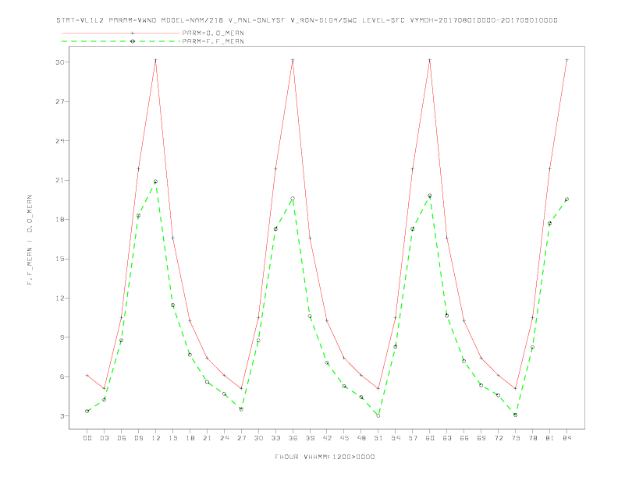
Task: Select the green dashed legend line sample
Action: tap(121, 41)
